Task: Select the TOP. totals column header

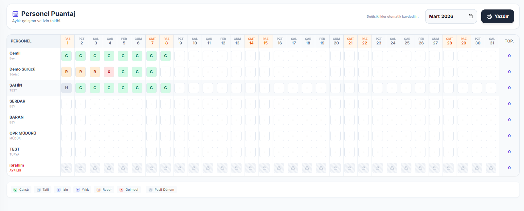Action: click(x=509, y=41)
